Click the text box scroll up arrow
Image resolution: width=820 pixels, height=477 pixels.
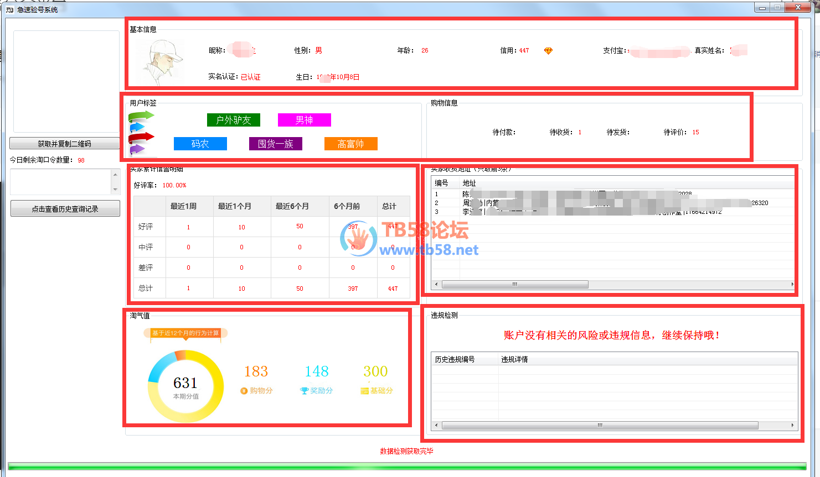coord(115,175)
